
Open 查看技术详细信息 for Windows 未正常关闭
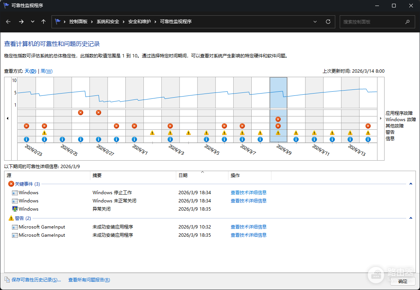[x=249, y=201]
